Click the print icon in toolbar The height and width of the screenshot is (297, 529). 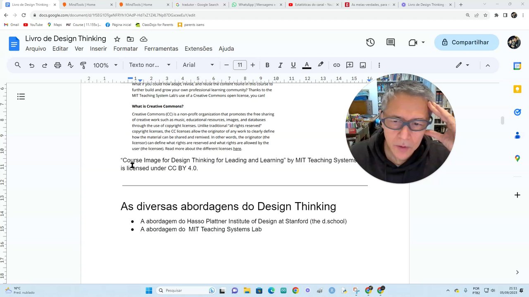(57, 65)
